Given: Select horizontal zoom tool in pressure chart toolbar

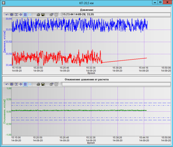Looking at the screenshot, I should tap(11, 15).
